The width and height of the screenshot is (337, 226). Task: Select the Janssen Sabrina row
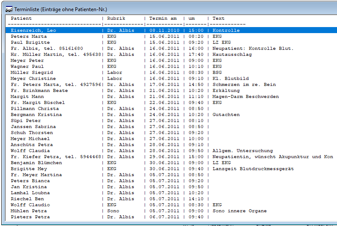click(x=171, y=126)
